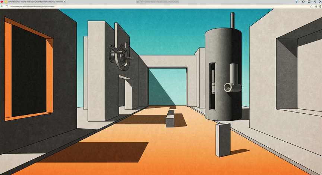Close the window with the X at top right

coord(321,1)
